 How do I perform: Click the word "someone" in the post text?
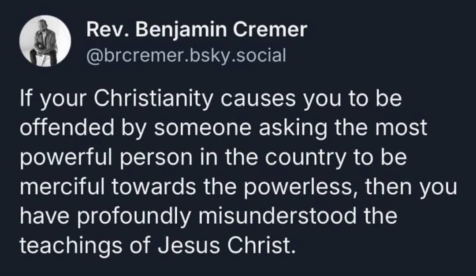click(203, 128)
